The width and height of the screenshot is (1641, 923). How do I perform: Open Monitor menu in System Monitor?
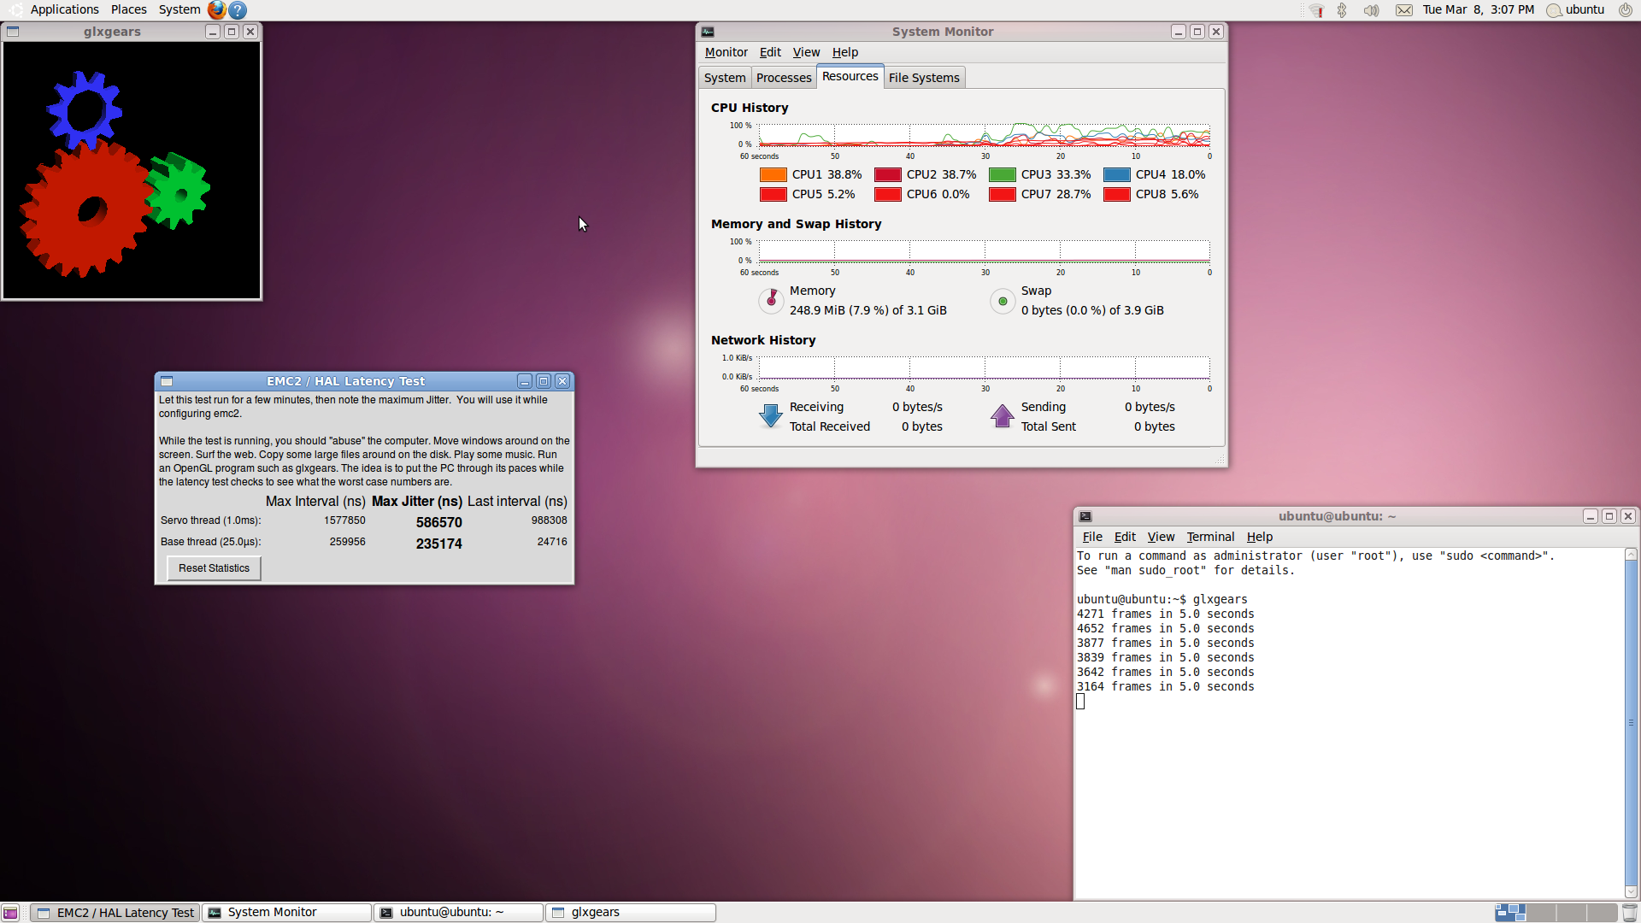726,52
